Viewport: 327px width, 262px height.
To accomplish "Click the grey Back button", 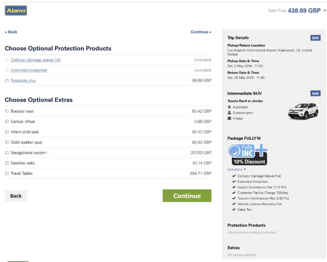I will [16, 196].
